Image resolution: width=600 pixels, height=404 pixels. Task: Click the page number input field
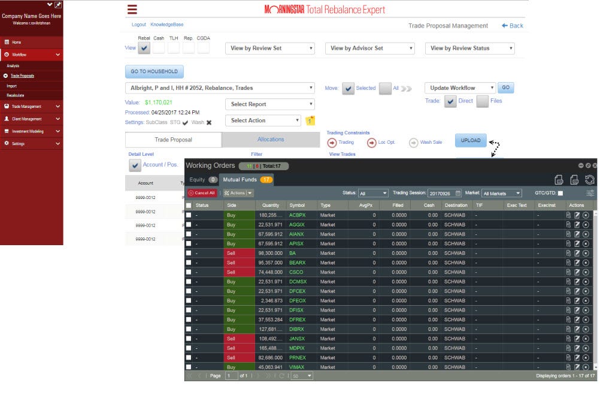coord(231,376)
